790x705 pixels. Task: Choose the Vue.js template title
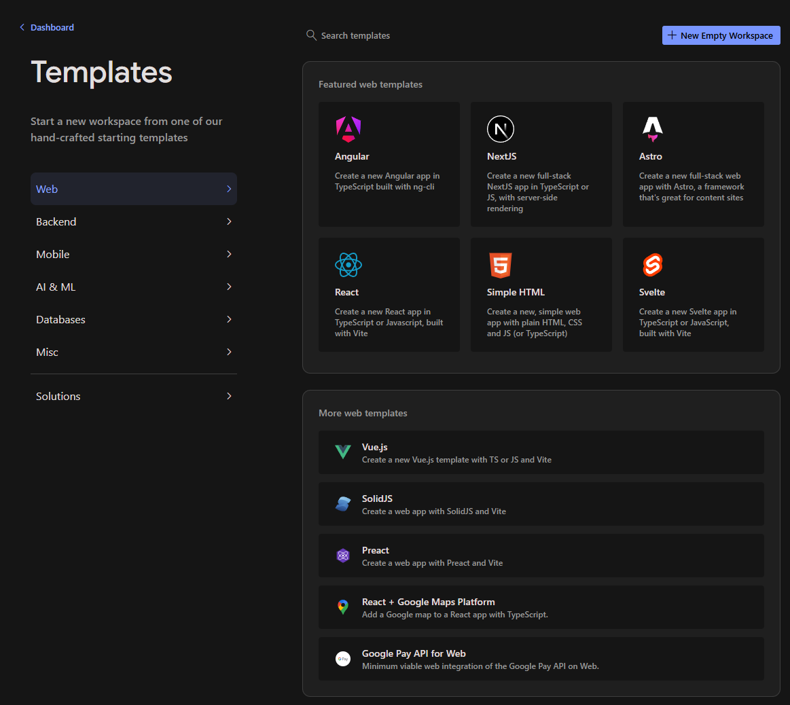(x=374, y=447)
